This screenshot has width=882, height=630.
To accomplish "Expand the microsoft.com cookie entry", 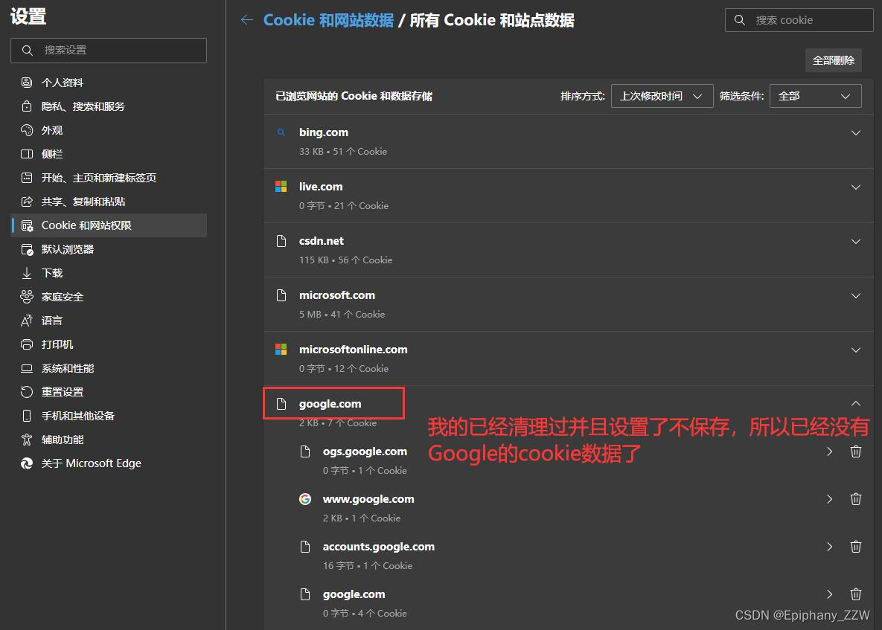I will point(855,296).
